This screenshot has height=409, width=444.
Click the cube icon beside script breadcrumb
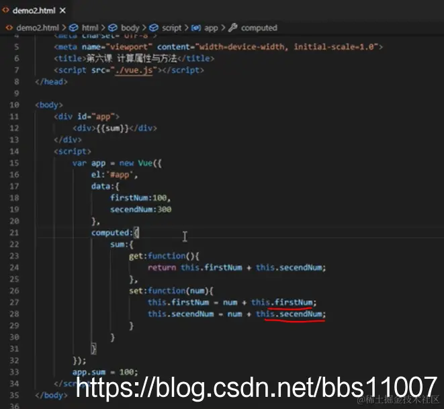click(154, 28)
